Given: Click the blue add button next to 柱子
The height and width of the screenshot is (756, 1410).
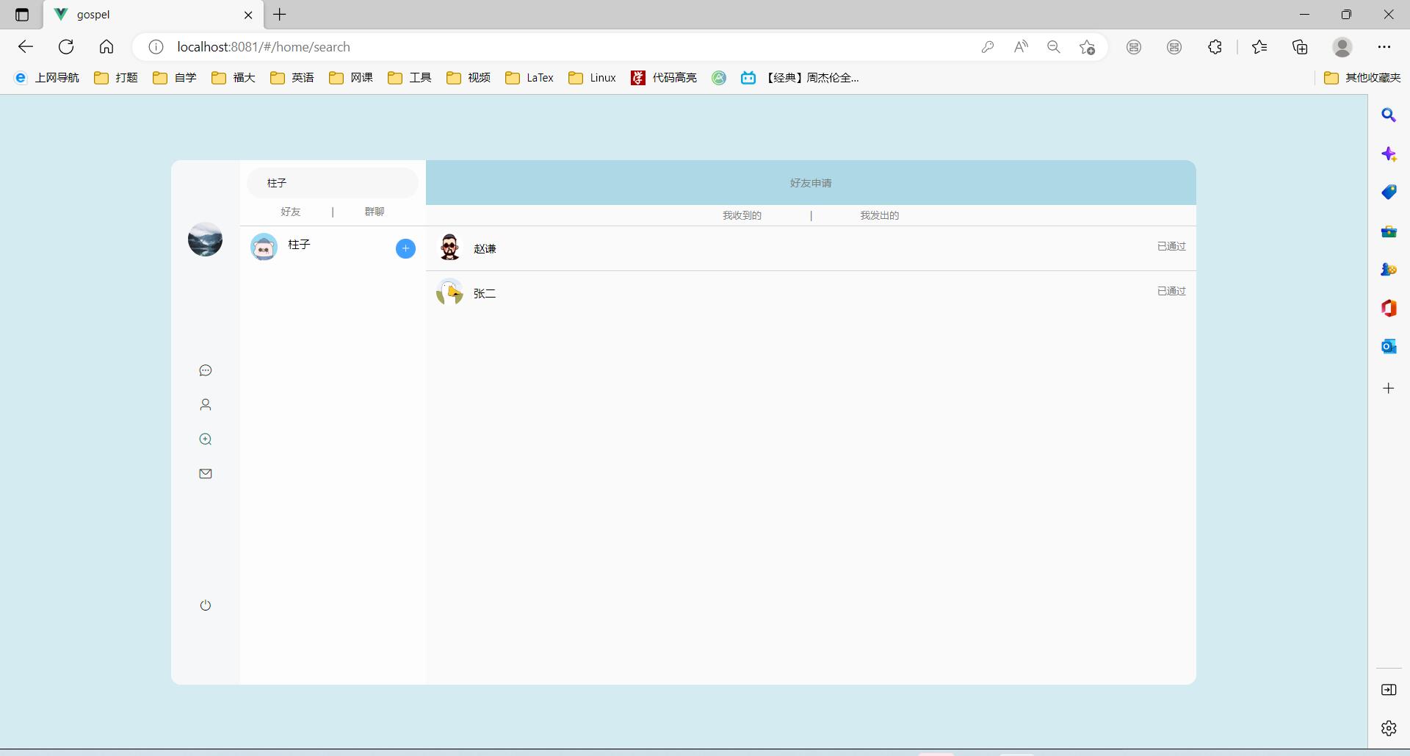Looking at the screenshot, I should (x=405, y=248).
